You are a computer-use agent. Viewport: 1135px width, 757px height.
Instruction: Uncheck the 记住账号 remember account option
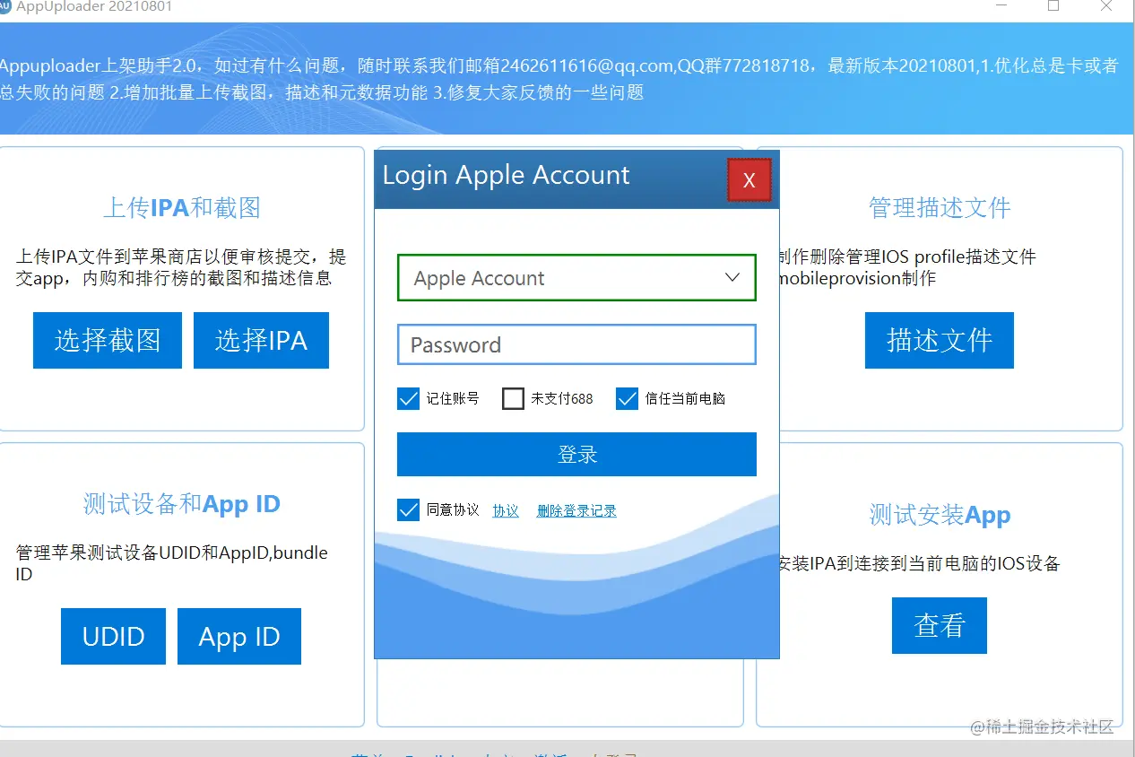click(x=409, y=398)
